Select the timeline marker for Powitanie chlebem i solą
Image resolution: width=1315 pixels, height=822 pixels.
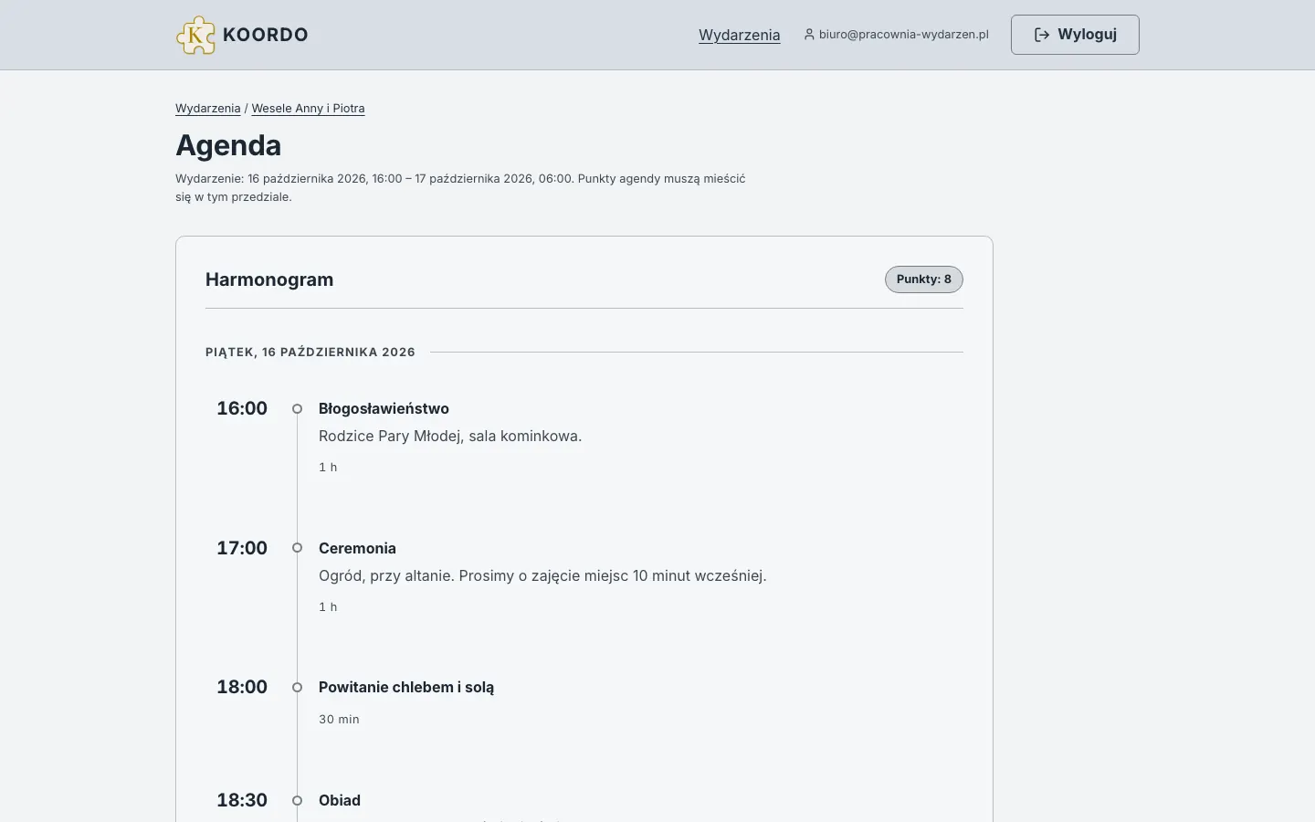[x=297, y=687]
